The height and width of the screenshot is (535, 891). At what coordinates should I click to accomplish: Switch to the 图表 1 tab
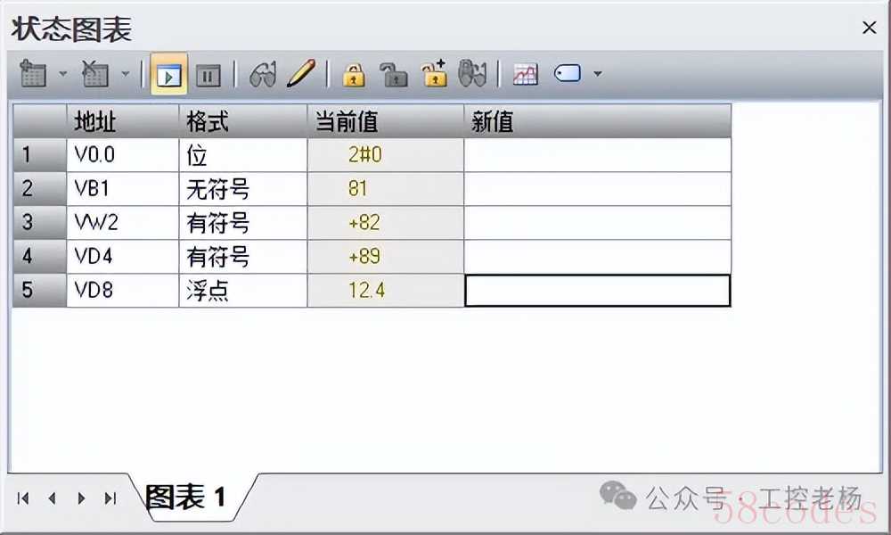(x=187, y=498)
